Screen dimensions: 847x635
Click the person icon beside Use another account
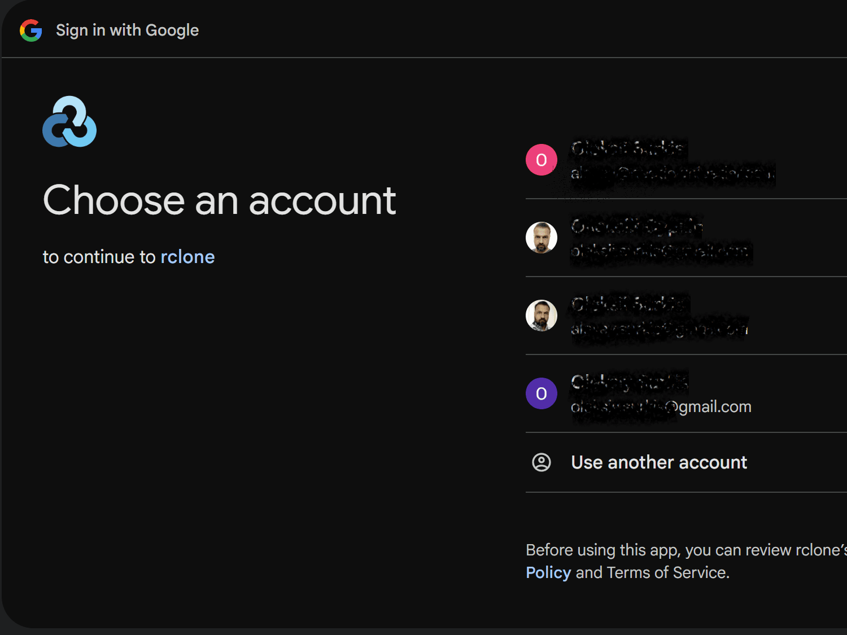[x=542, y=462]
